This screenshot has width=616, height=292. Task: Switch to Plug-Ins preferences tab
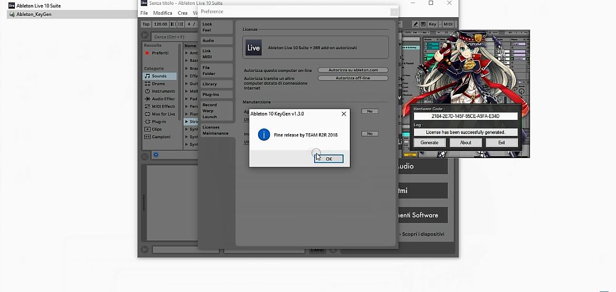tap(217, 95)
